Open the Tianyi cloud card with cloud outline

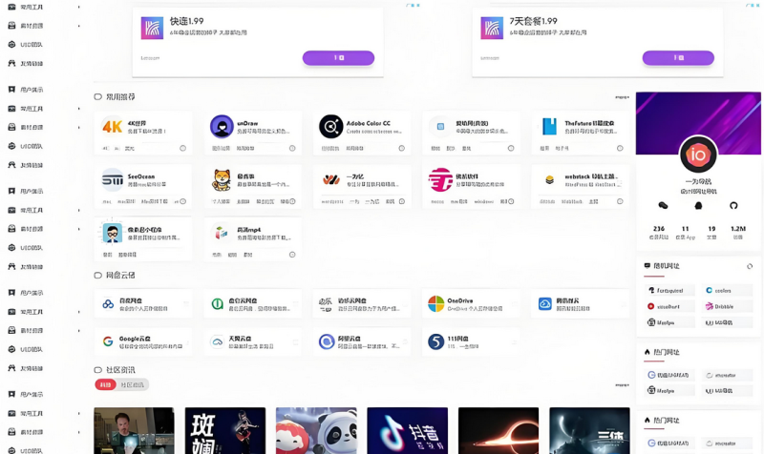coord(253,341)
